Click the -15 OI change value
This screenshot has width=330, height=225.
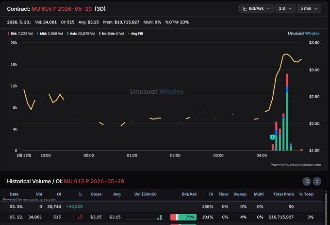coord(79,217)
